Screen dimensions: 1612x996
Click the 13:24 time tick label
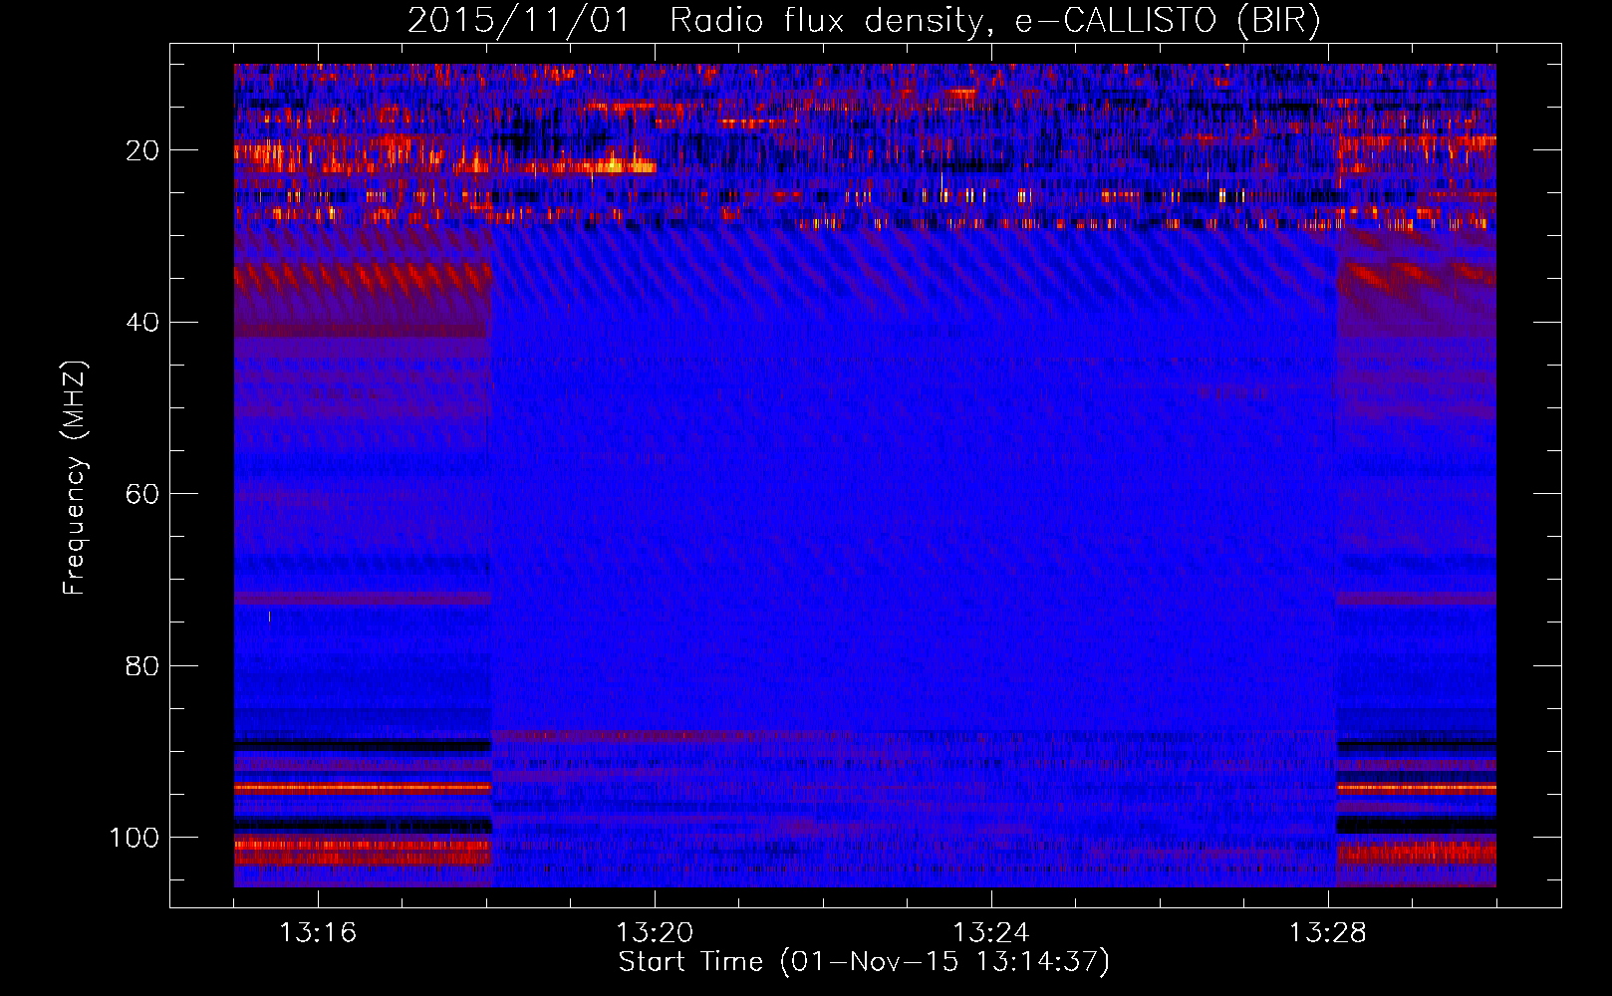coord(991,932)
